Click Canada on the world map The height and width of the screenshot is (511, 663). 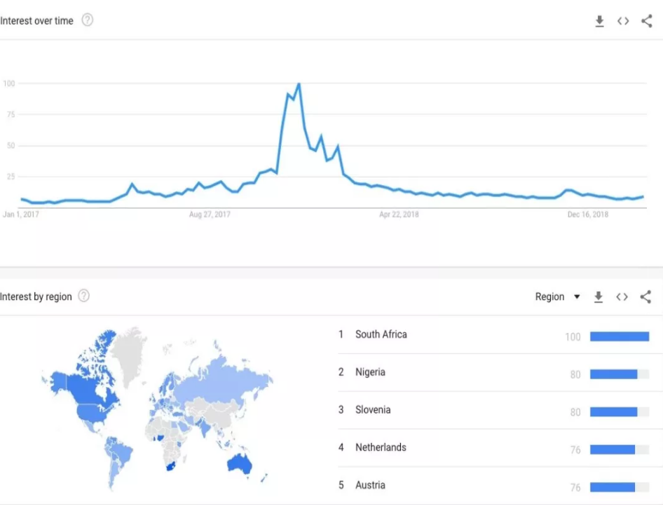(91, 385)
